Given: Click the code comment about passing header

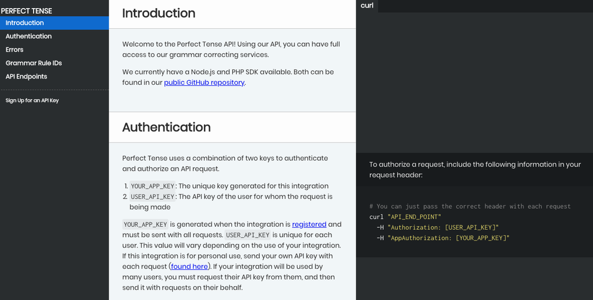Looking at the screenshot, I should coord(470,207).
